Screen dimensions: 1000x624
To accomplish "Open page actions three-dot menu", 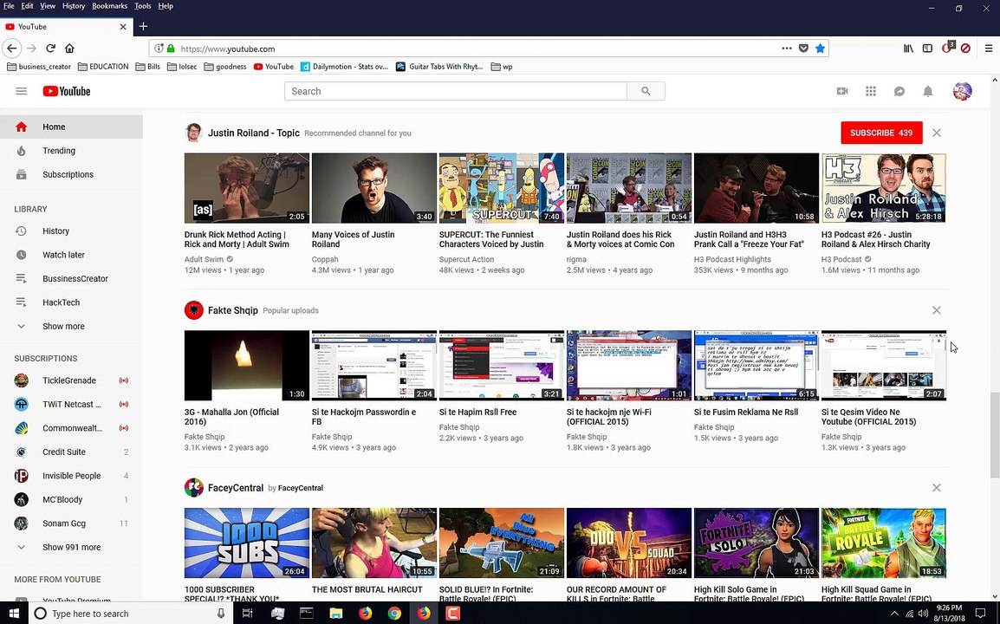I will coord(786,49).
